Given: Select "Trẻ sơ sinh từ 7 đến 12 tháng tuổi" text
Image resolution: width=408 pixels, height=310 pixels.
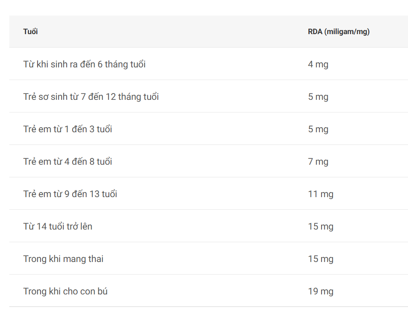Looking at the screenshot, I should tap(91, 97).
